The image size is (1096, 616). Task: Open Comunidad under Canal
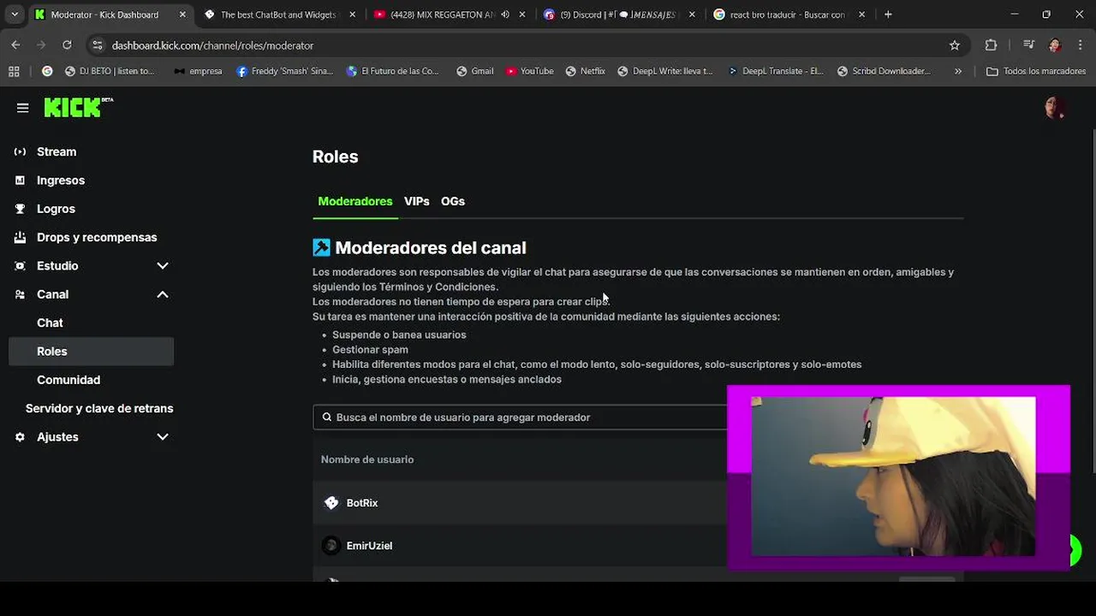point(68,380)
